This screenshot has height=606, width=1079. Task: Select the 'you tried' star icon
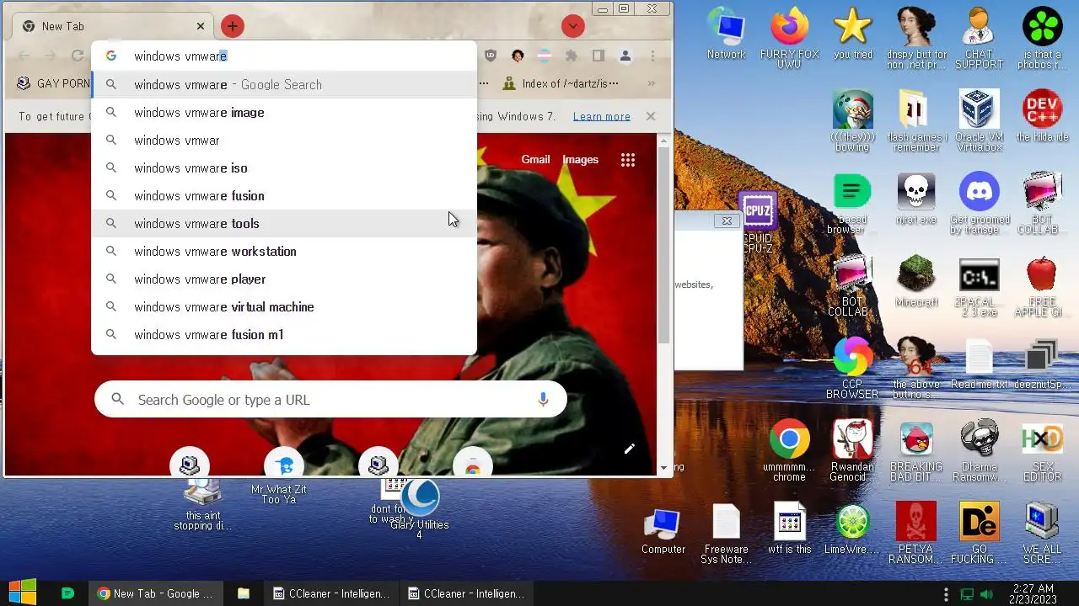click(x=852, y=34)
